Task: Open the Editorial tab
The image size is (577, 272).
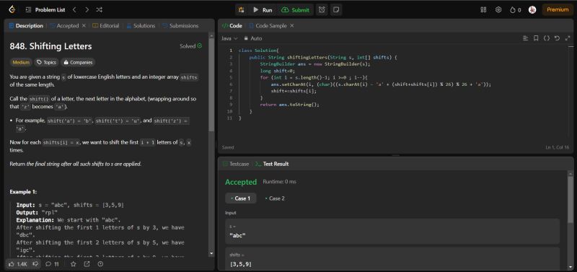Action: tap(105, 26)
